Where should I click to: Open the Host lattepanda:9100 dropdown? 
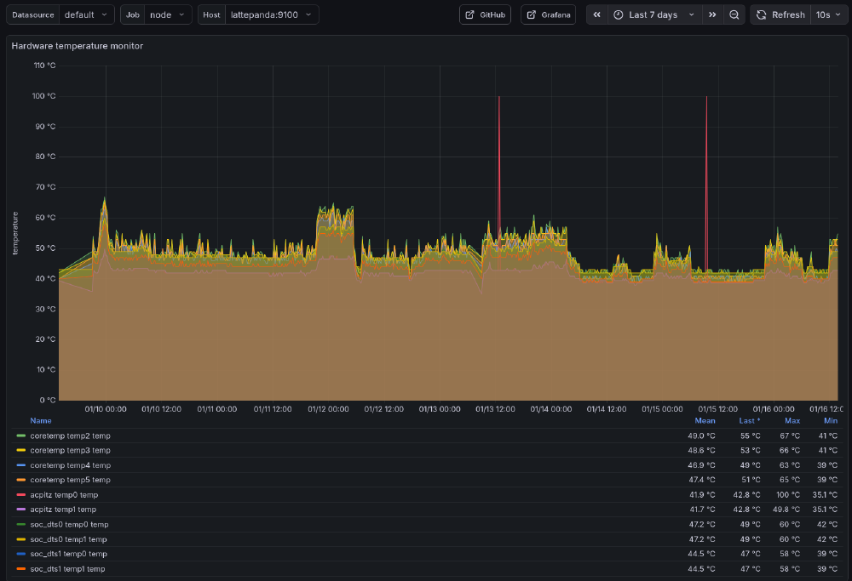coord(269,14)
